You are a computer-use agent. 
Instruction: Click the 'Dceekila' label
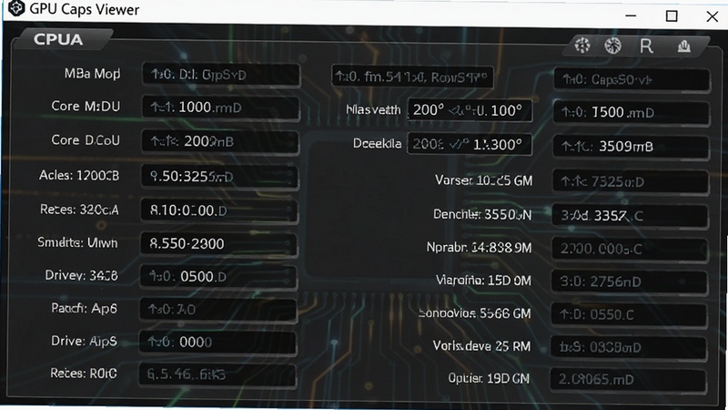[377, 144]
